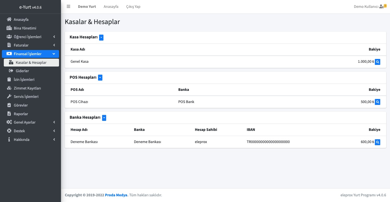Click the Demo Kullanıcı user icon
The width and height of the screenshot is (390, 202).
tap(382, 6)
